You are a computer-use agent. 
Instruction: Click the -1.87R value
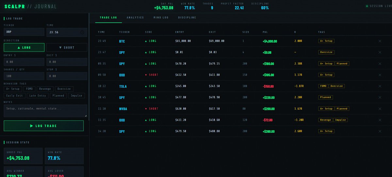click(299, 86)
